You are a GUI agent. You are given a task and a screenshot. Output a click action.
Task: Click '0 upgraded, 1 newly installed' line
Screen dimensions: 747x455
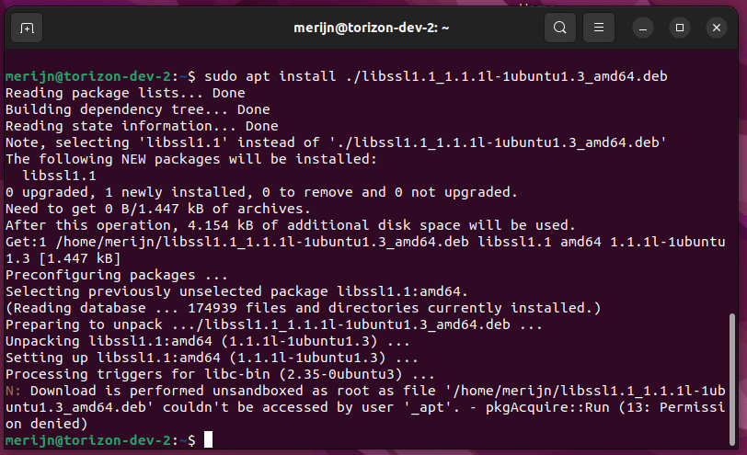tap(261, 192)
